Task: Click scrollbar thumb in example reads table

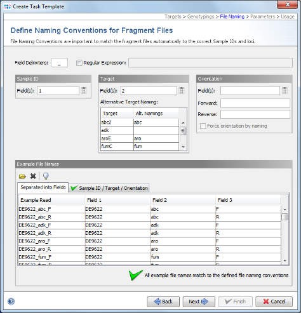Action: [285, 217]
